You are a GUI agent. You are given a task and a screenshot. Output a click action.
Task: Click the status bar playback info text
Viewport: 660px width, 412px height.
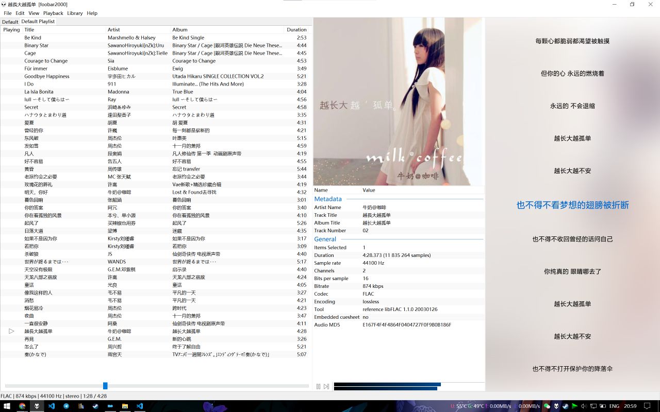(x=54, y=396)
